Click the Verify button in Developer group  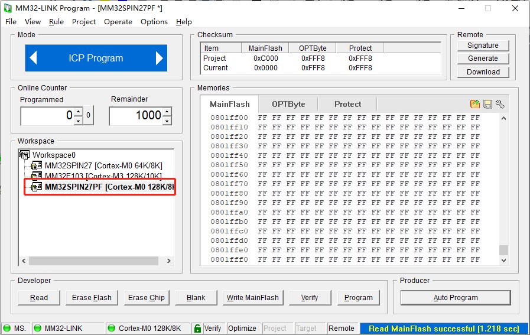click(x=310, y=297)
